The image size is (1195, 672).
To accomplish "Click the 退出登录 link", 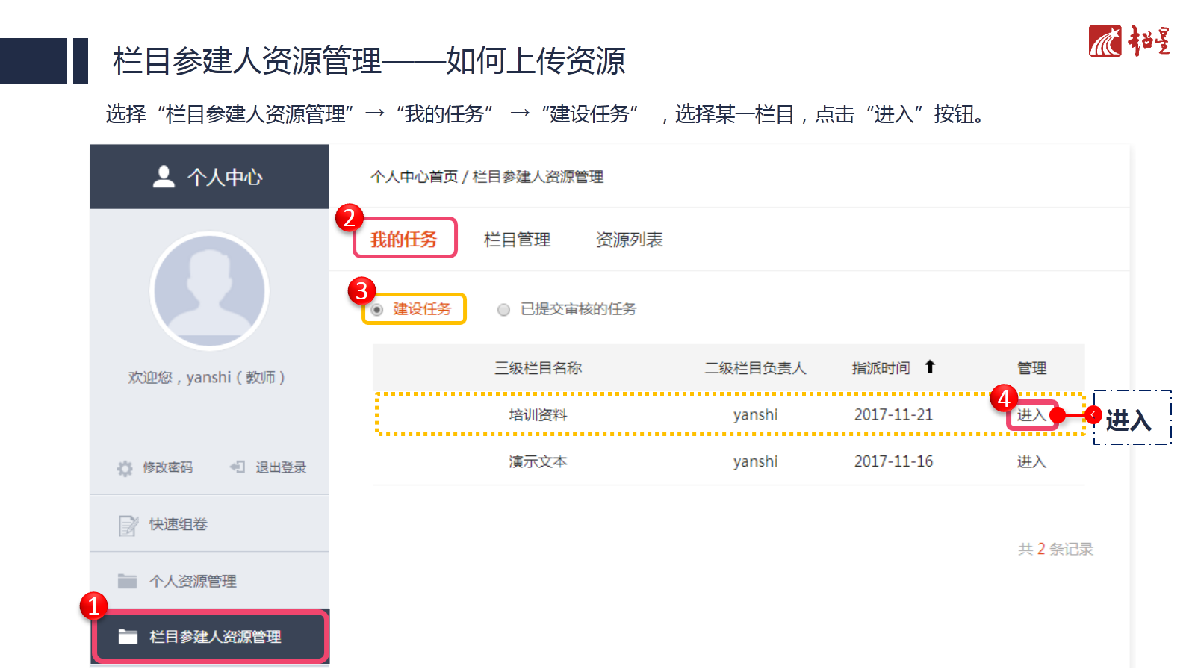I will click(281, 467).
